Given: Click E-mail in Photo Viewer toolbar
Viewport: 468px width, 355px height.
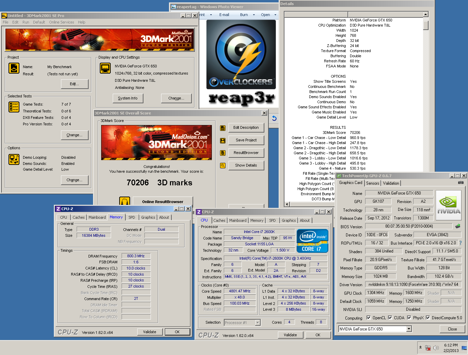Looking at the screenshot, I should [224, 15].
